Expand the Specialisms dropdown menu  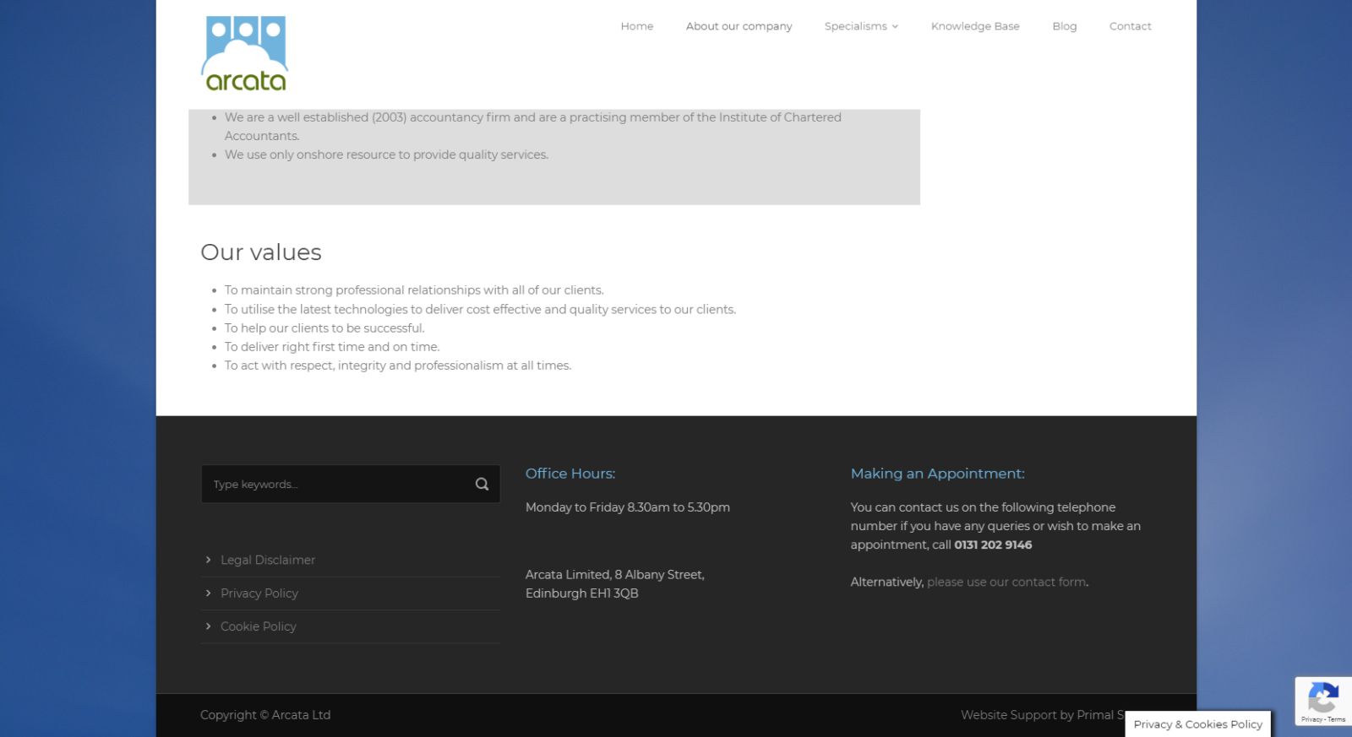tap(861, 26)
